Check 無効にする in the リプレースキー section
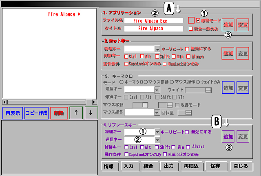261x176 pixels. point(187,132)
